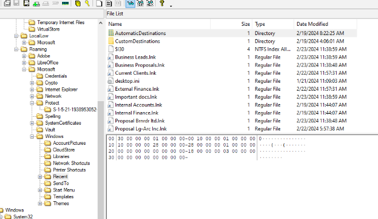The image size is (378, 219).
Task: Expand the Themes tree node
Action: coord(40,203)
